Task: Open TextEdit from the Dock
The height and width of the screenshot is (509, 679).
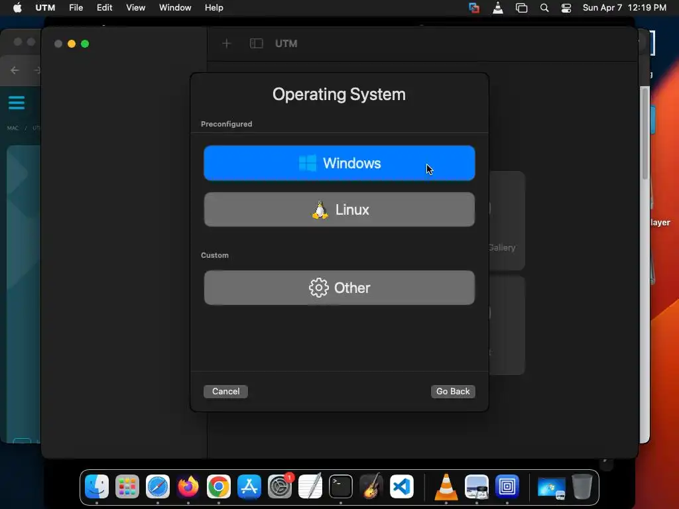Action: tap(310, 486)
